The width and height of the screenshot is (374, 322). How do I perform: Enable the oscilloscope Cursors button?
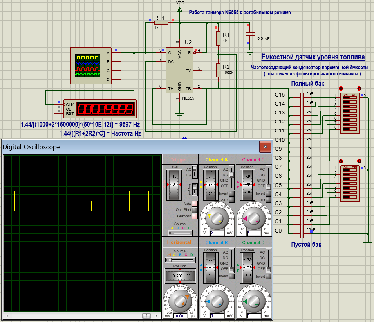(195, 216)
